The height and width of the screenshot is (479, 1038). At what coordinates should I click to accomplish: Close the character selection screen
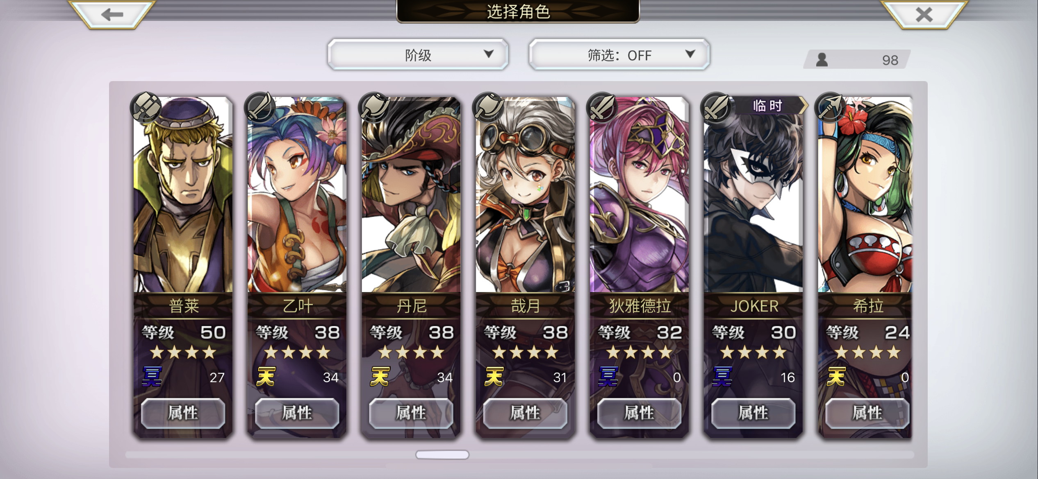tap(924, 15)
